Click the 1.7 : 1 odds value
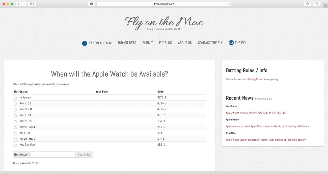328x174 pixels. [161, 139]
